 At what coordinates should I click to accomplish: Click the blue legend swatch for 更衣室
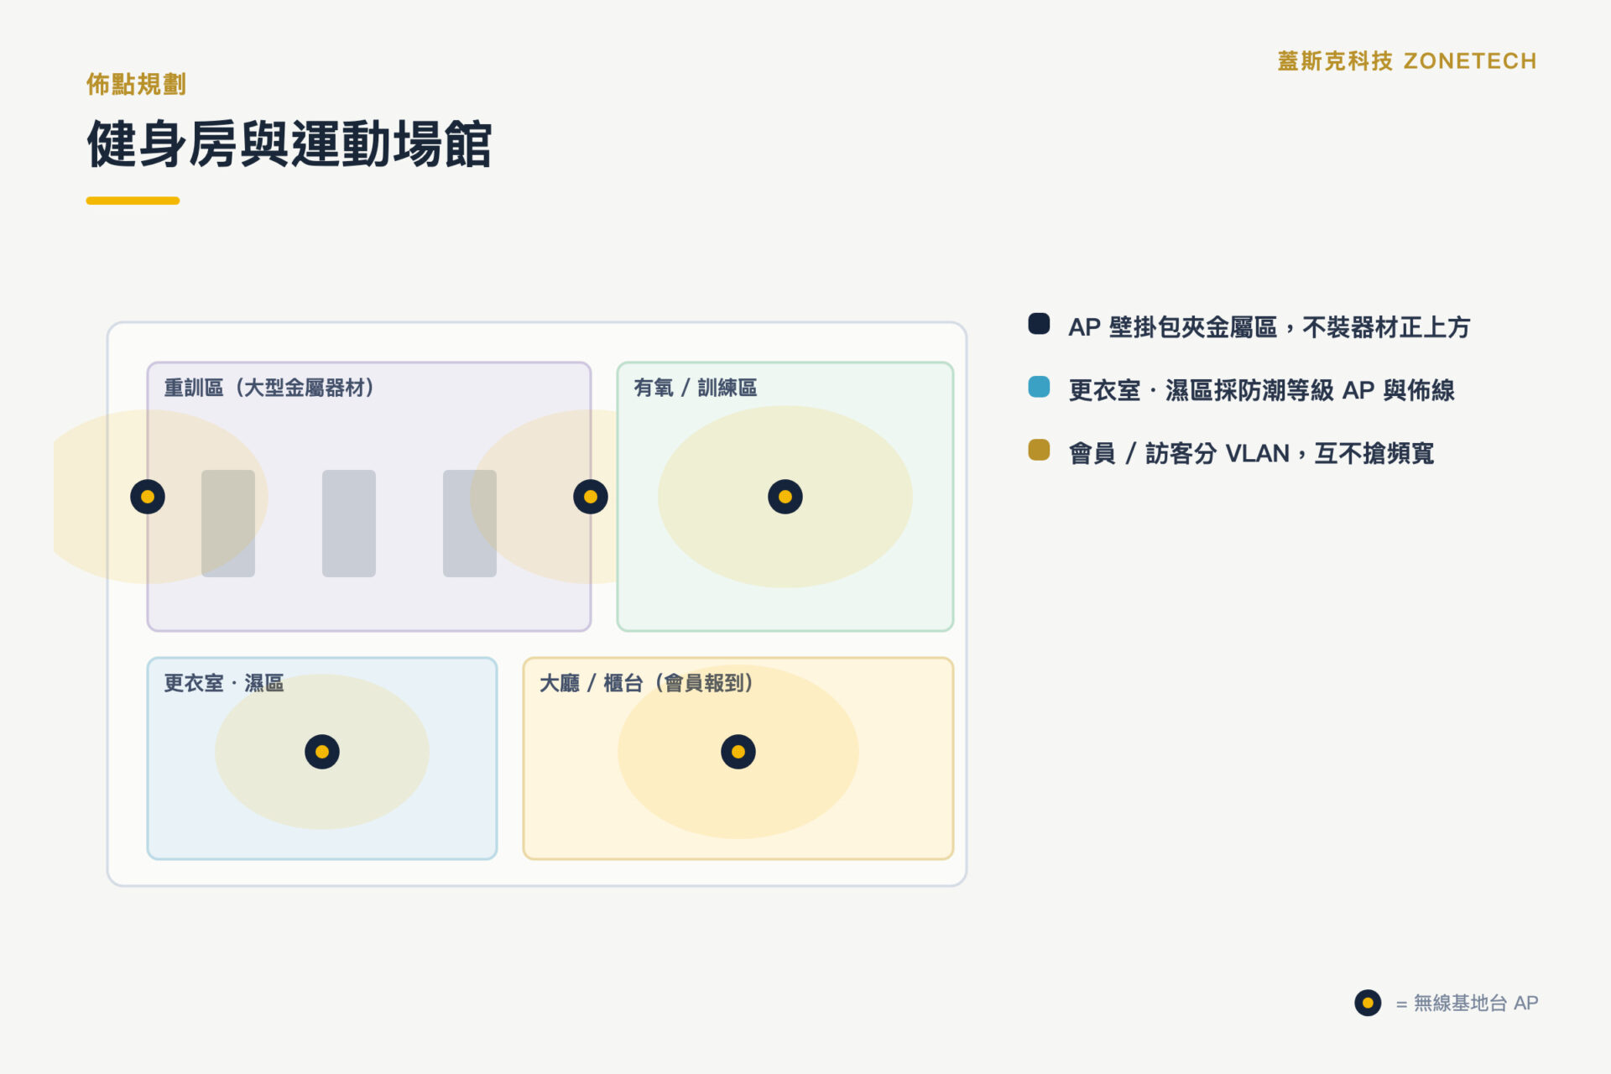click(1039, 387)
